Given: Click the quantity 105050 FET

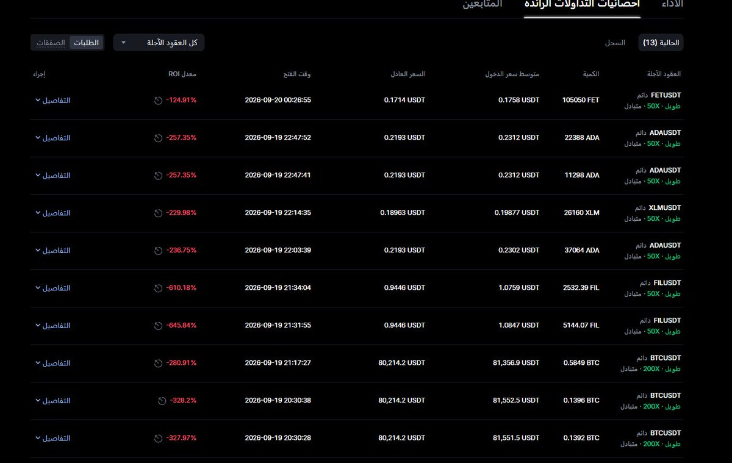Looking at the screenshot, I should 581,100.
